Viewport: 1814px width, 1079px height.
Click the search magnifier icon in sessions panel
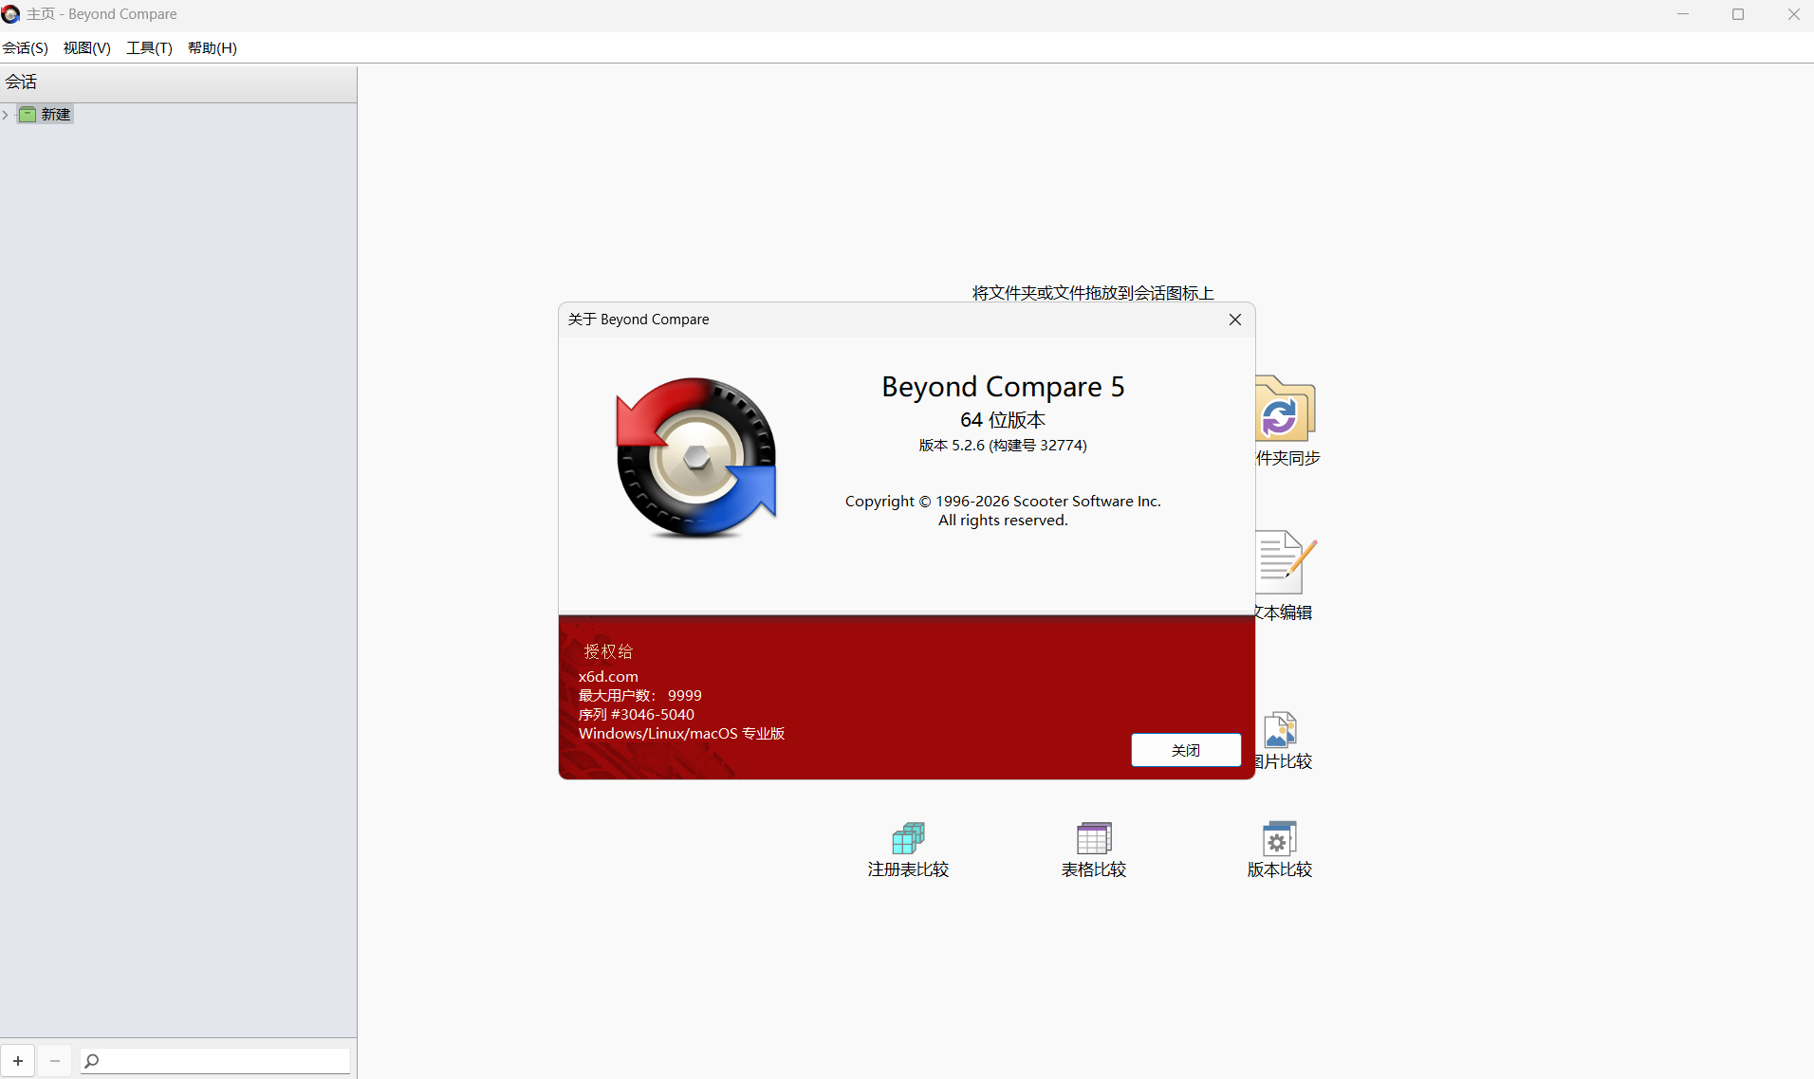[x=92, y=1061]
